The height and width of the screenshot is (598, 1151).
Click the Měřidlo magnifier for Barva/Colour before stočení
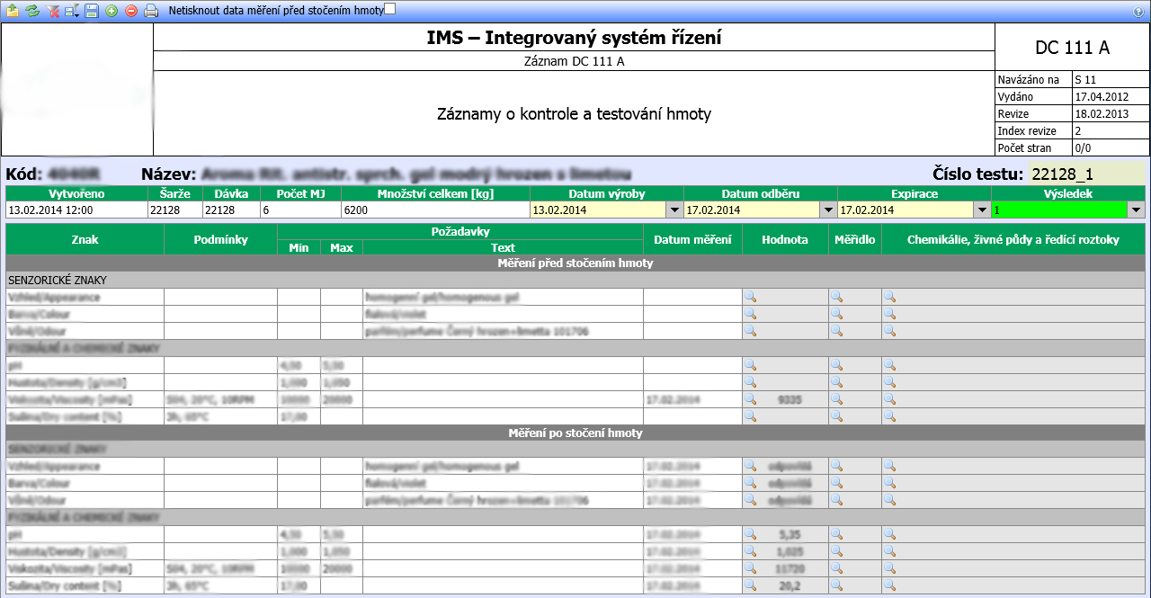click(836, 314)
